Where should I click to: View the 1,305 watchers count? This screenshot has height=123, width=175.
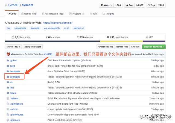pos(118,5)
